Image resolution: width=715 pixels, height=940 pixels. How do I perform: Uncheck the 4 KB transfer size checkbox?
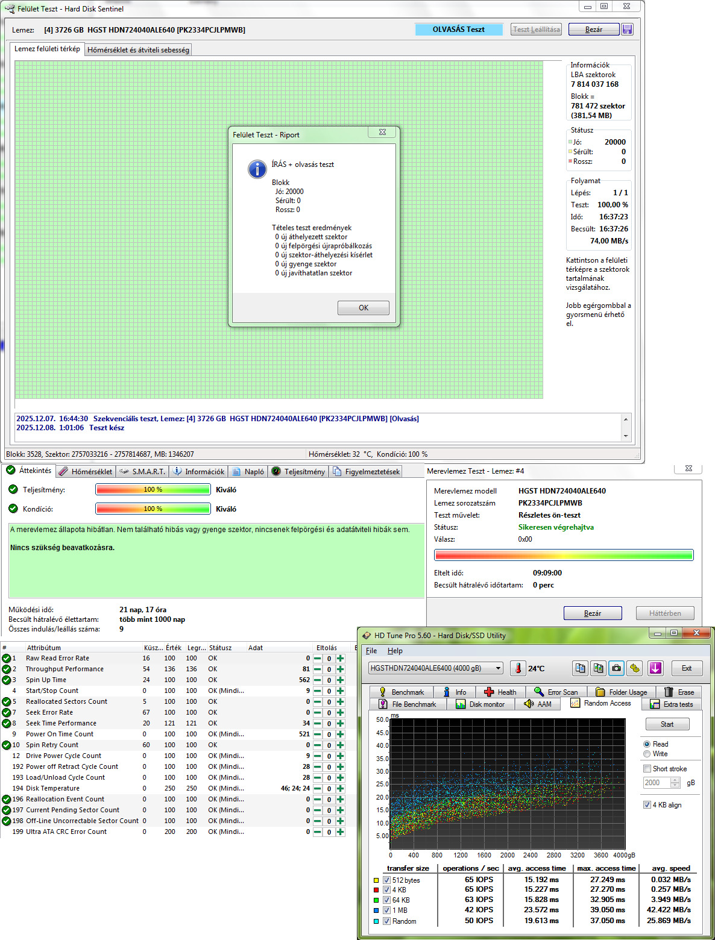387,890
